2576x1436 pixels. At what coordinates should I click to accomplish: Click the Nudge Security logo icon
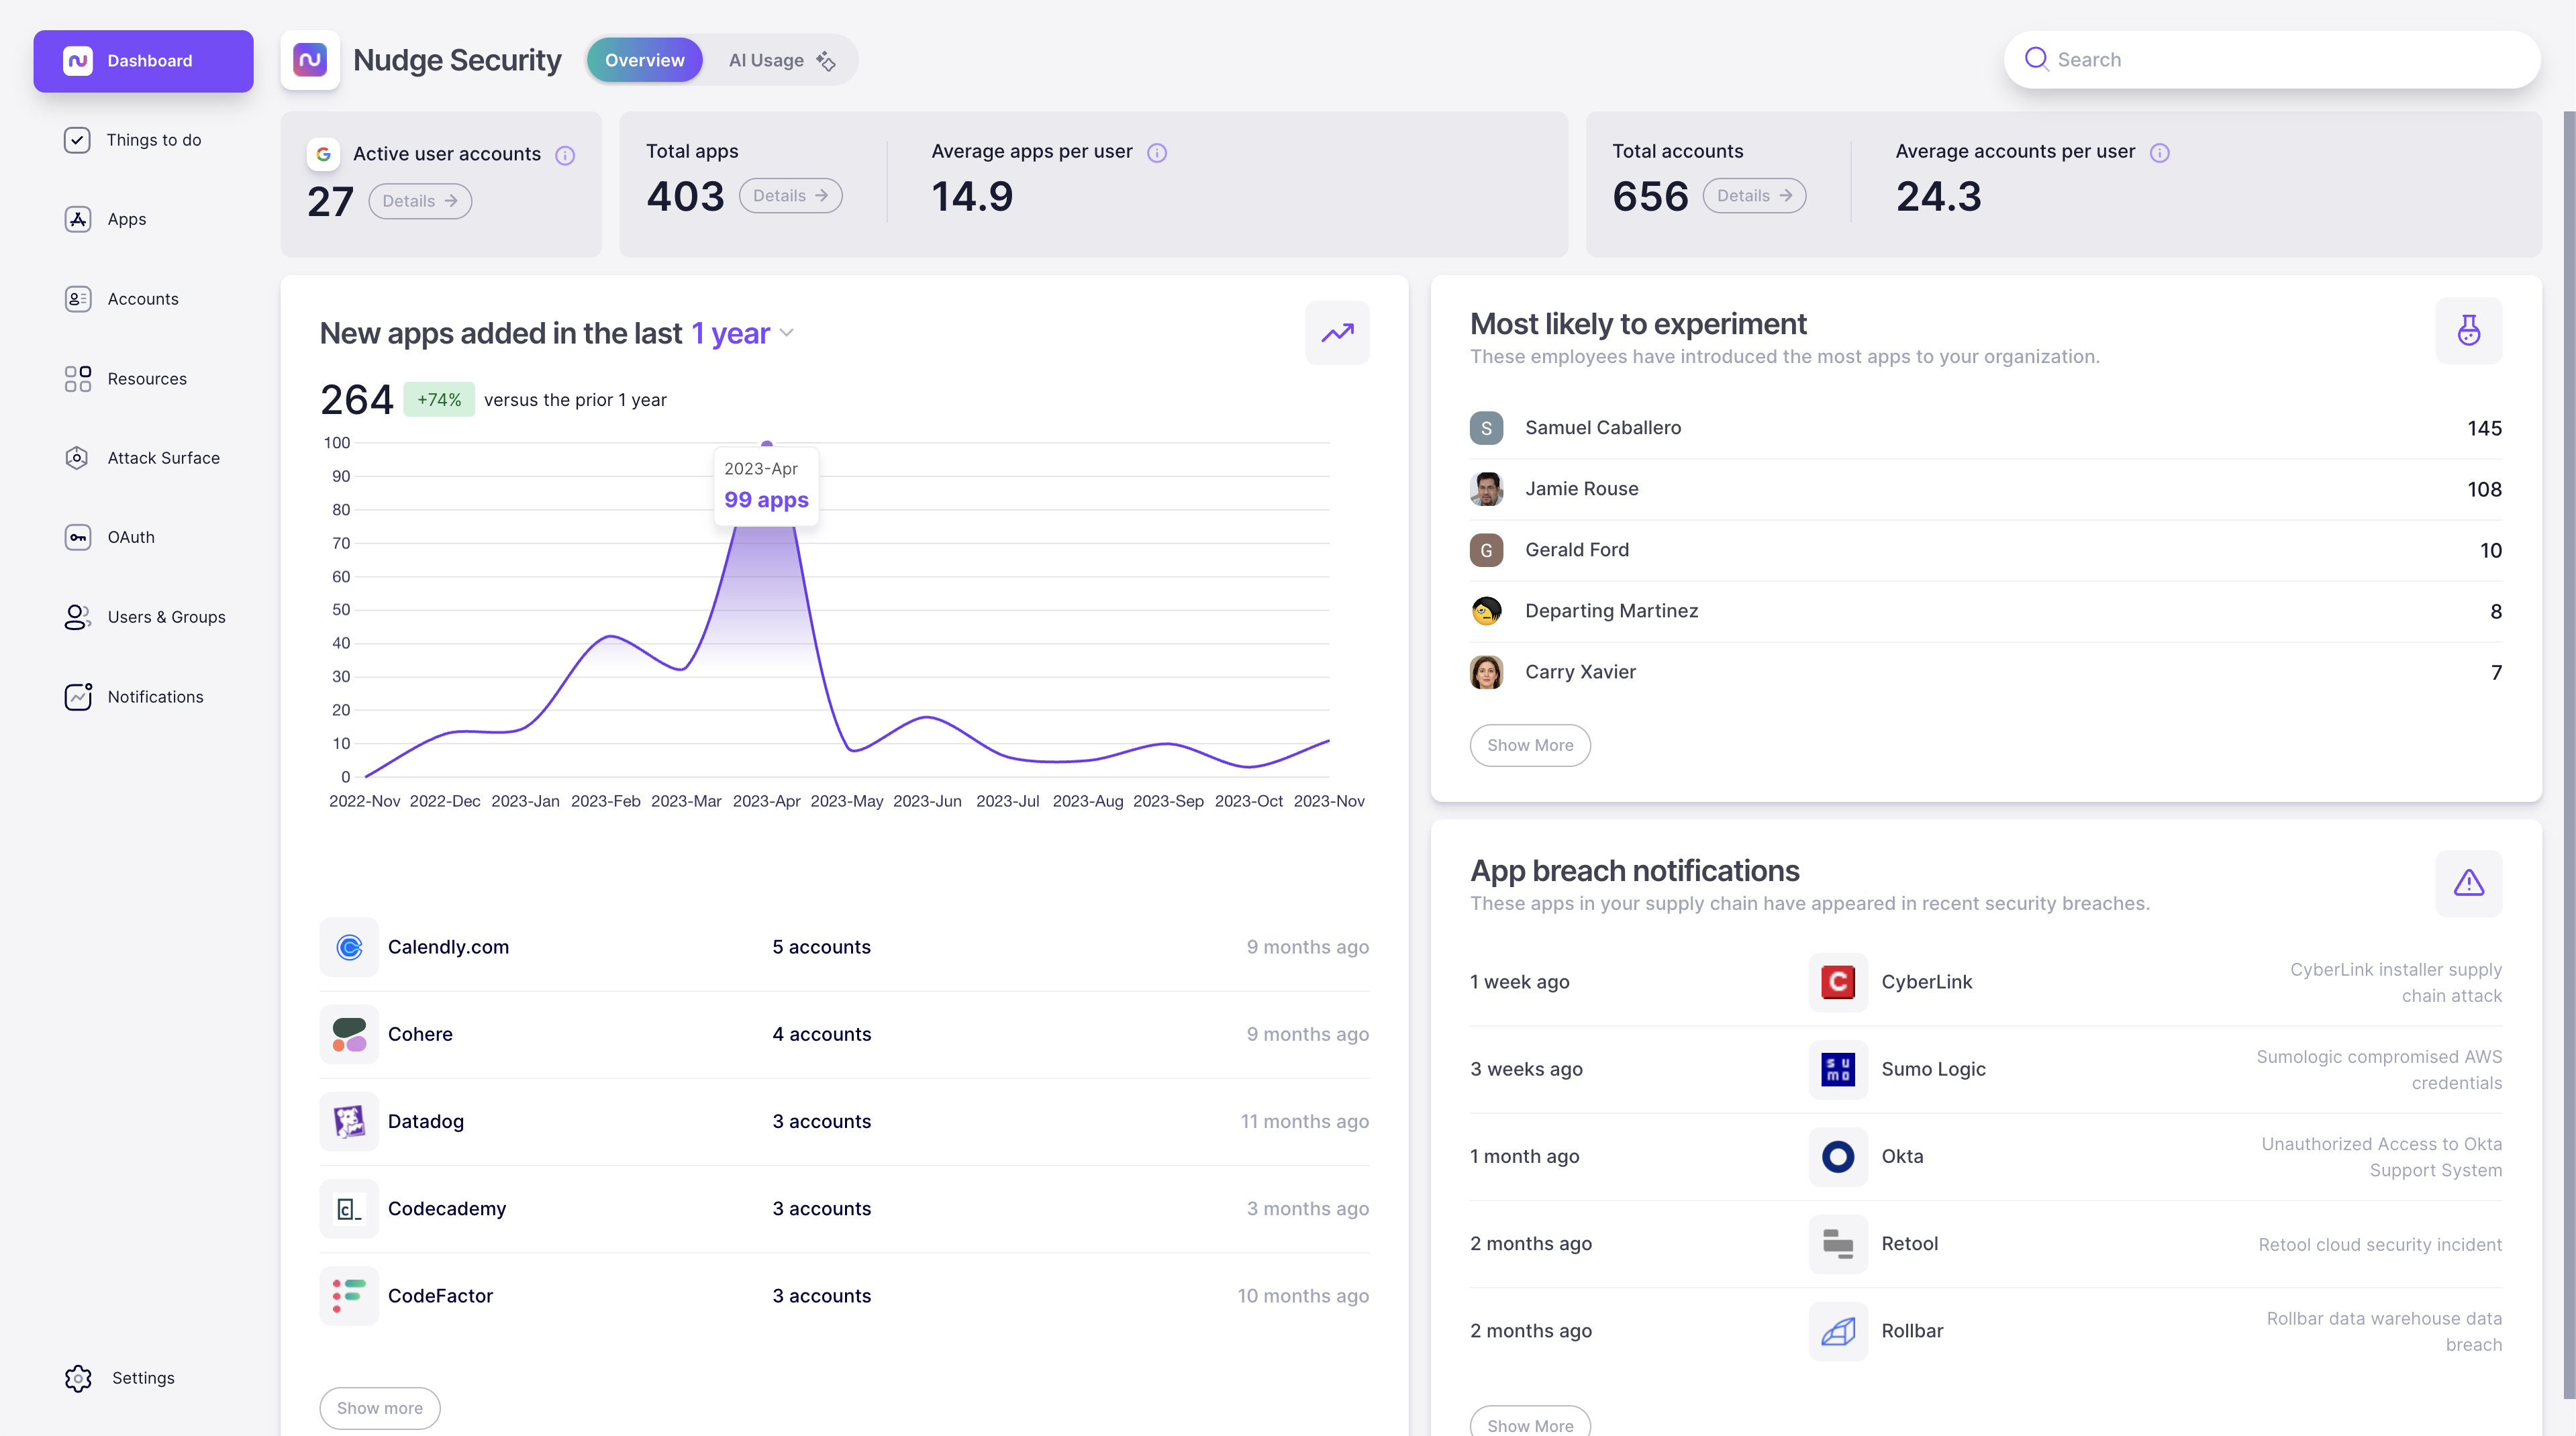(310, 59)
